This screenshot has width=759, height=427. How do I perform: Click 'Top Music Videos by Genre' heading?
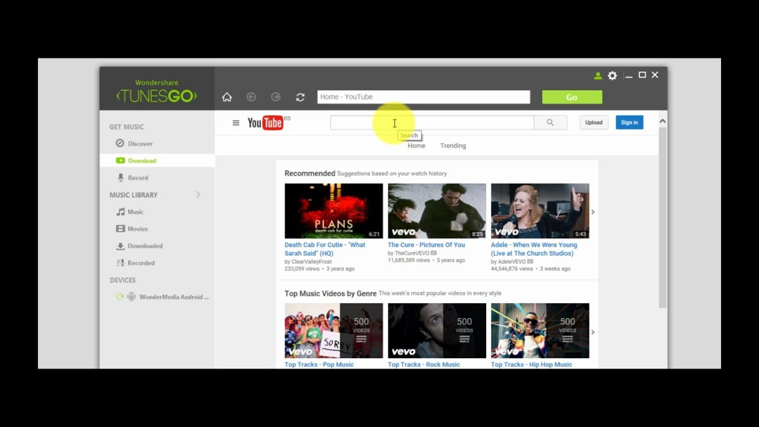point(330,294)
